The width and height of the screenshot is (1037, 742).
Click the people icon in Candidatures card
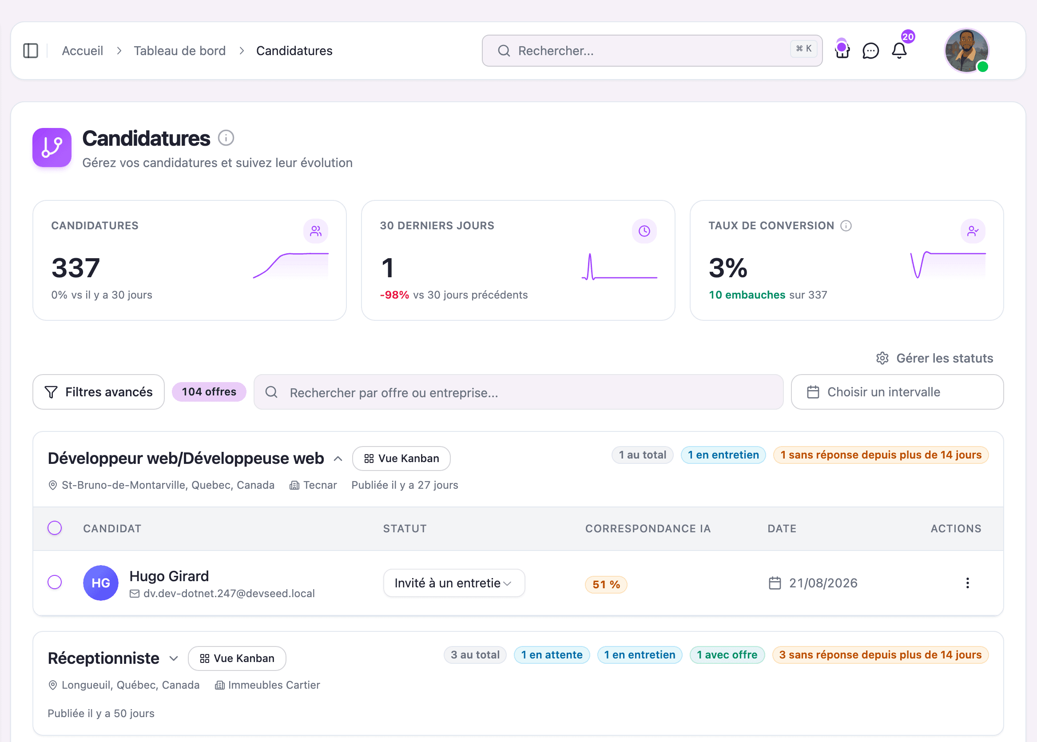[315, 231]
